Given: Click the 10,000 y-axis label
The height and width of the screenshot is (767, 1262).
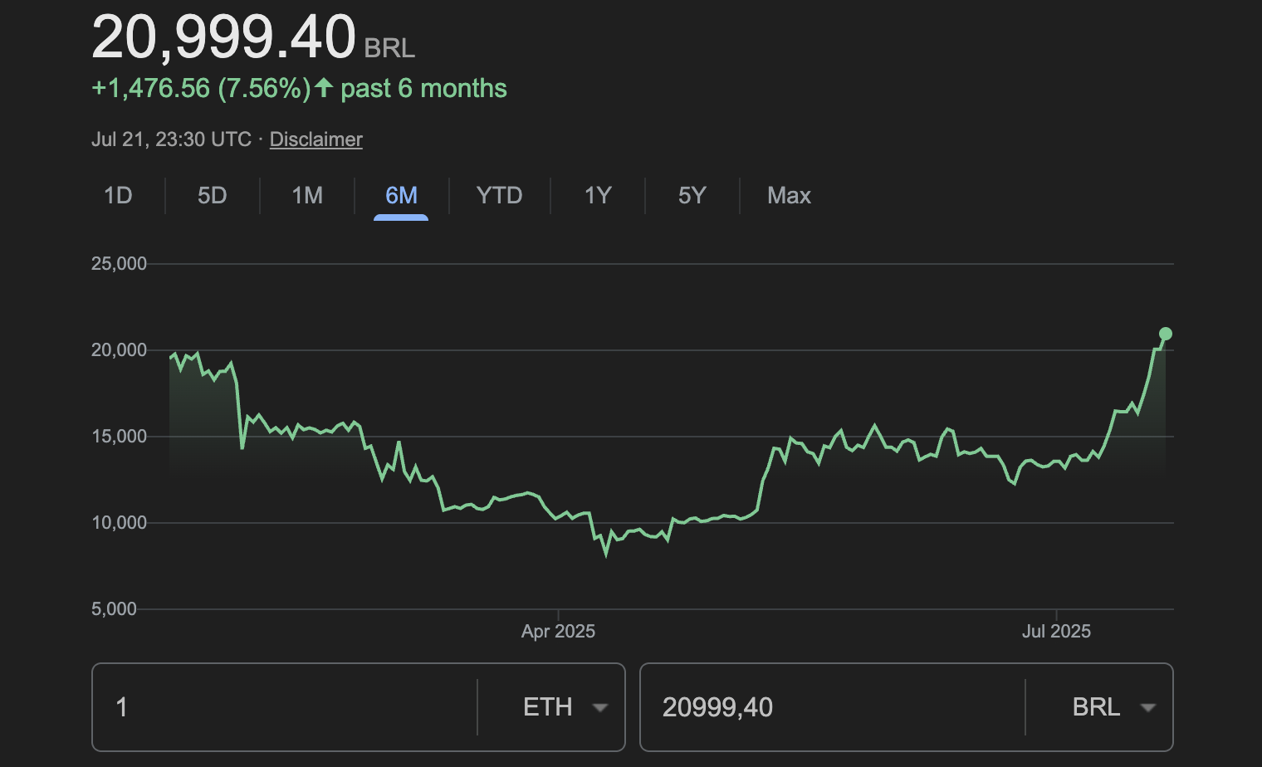Looking at the screenshot, I should [119, 523].
